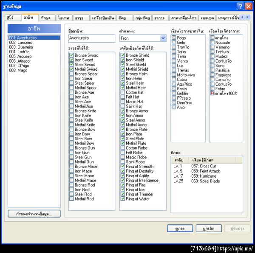Uncheck Bronze Sword in the weapons list
This screenshot has height=253, width=255.
tap(72, 55)
